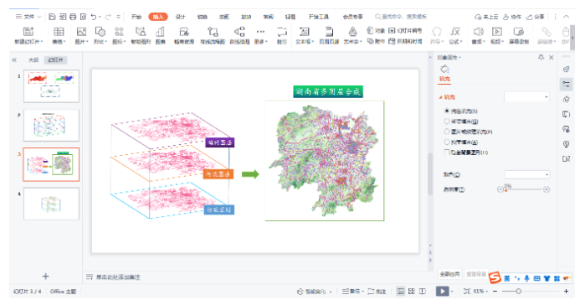Insert date and time (日期和时间)
The height and width of the screenshot is (305, 580).
405,41
